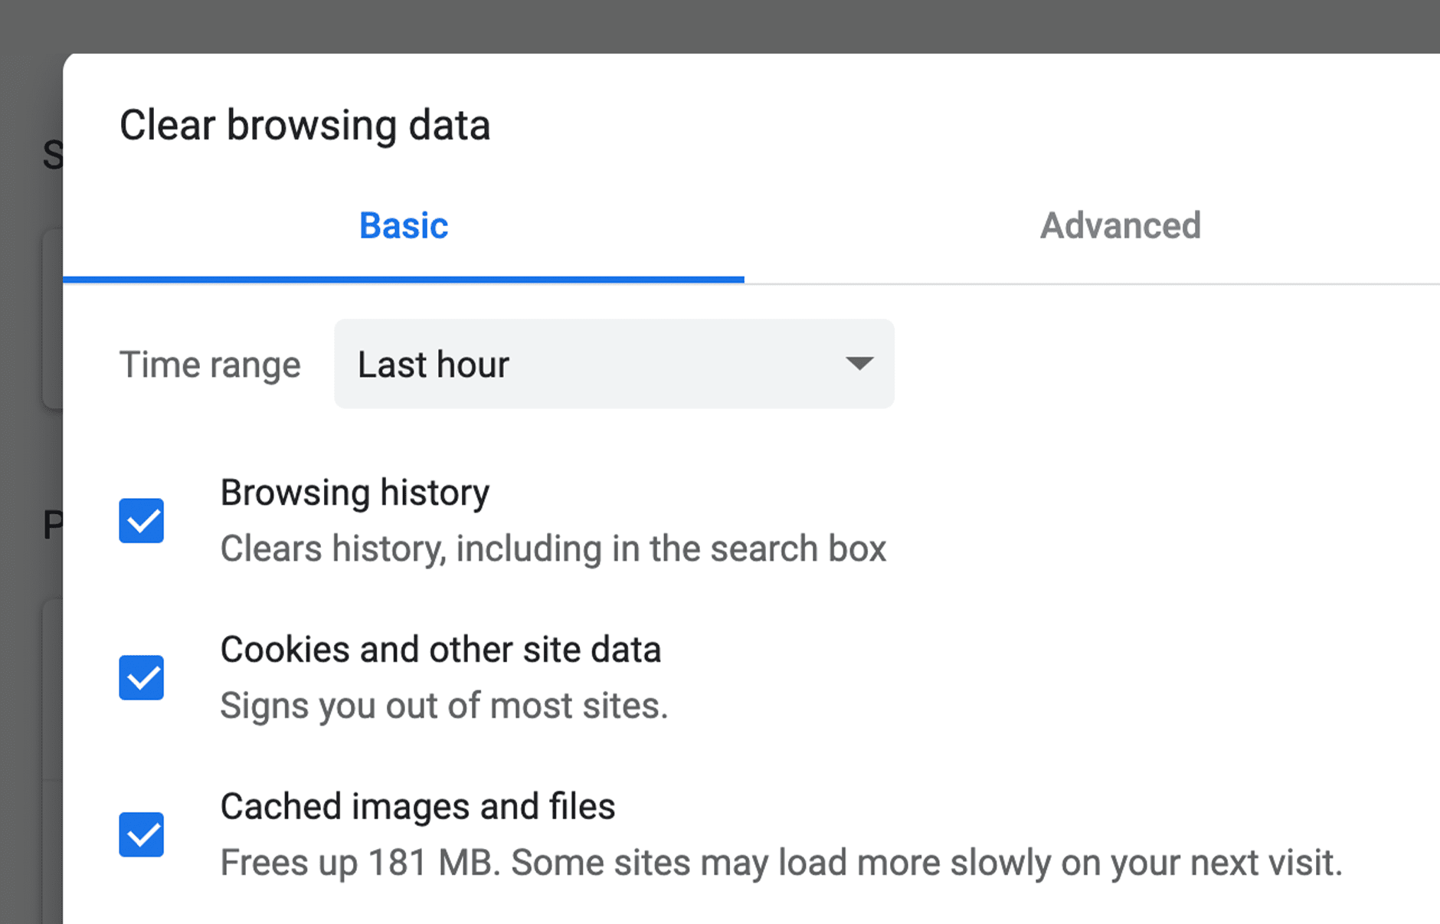Click the 'Cookies and other site data' label

pos(440,650)
